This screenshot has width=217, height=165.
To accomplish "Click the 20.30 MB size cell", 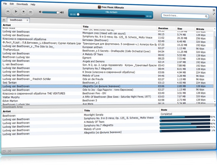I will [x=182, y=38].
